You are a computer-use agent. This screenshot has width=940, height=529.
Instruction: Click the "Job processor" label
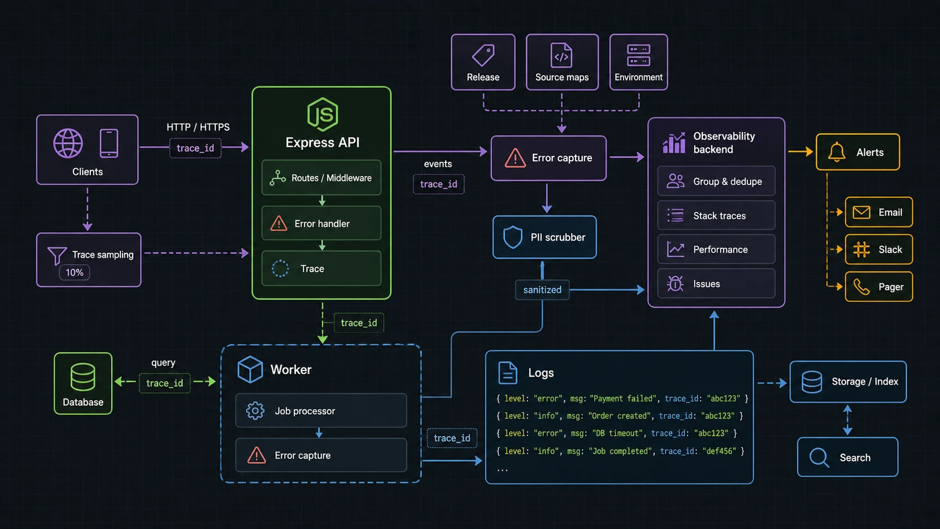click(305, 412)
